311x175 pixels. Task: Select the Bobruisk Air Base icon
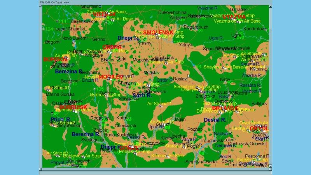(75, 111)
